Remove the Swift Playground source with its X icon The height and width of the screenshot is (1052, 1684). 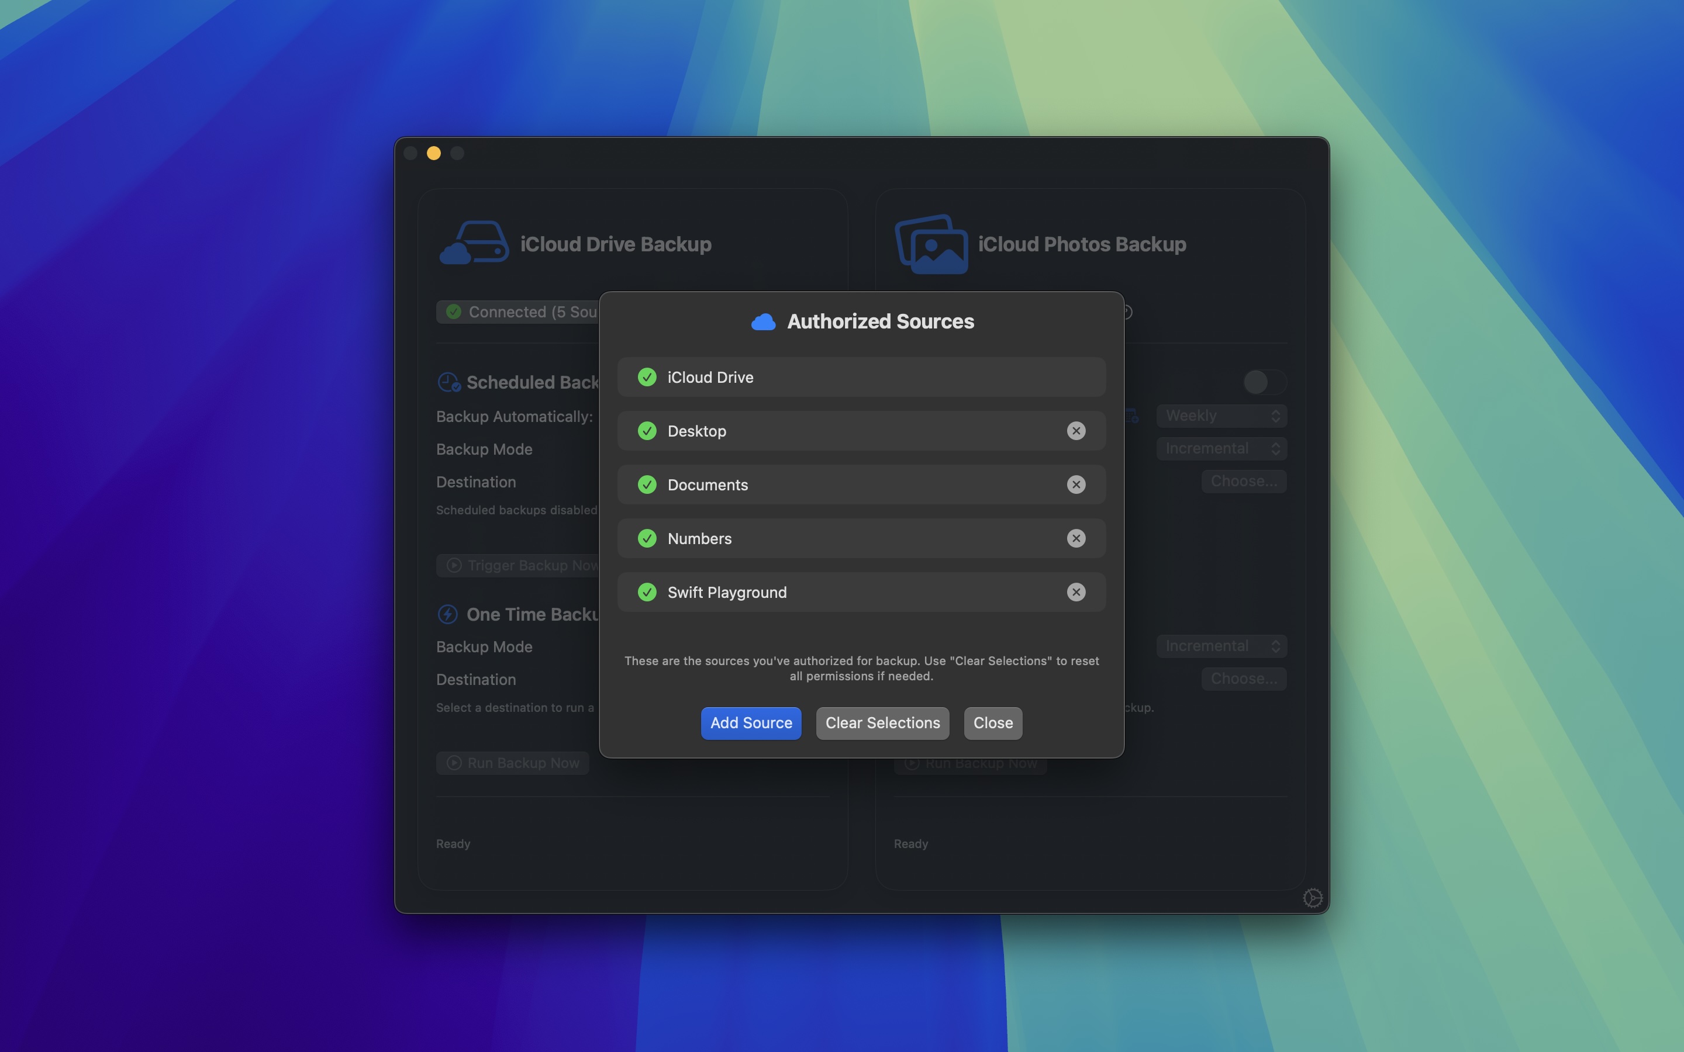click(x=1076, y=592)
